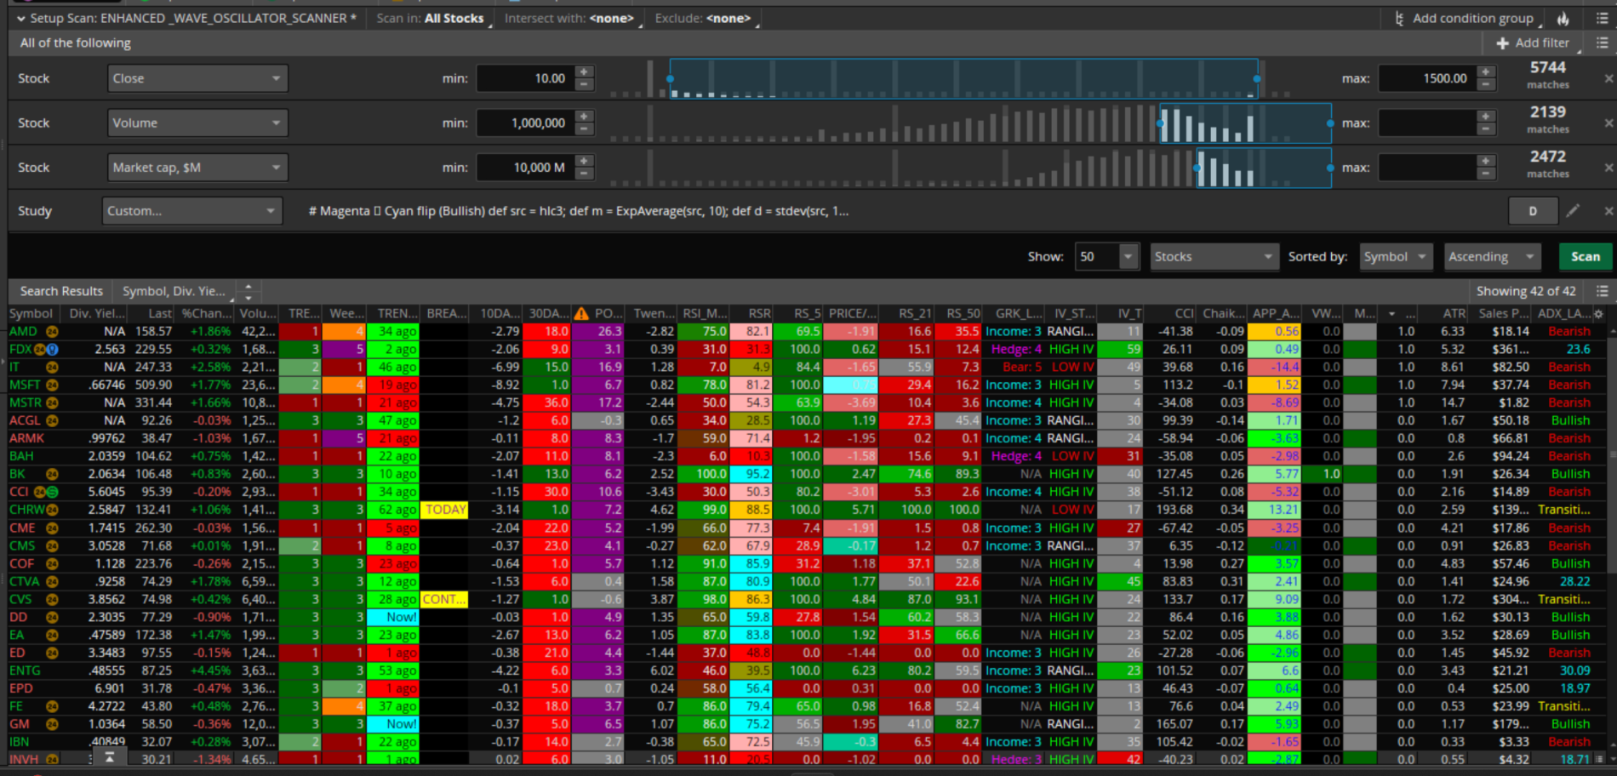Click the green Scan button
Screen dimensions: 1617x776
1585,257
